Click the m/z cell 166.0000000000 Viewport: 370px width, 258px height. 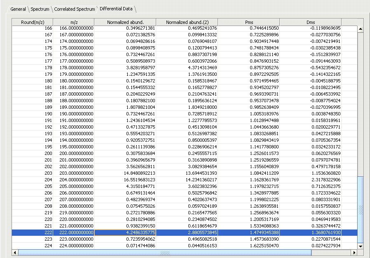(x=73, y=28)
